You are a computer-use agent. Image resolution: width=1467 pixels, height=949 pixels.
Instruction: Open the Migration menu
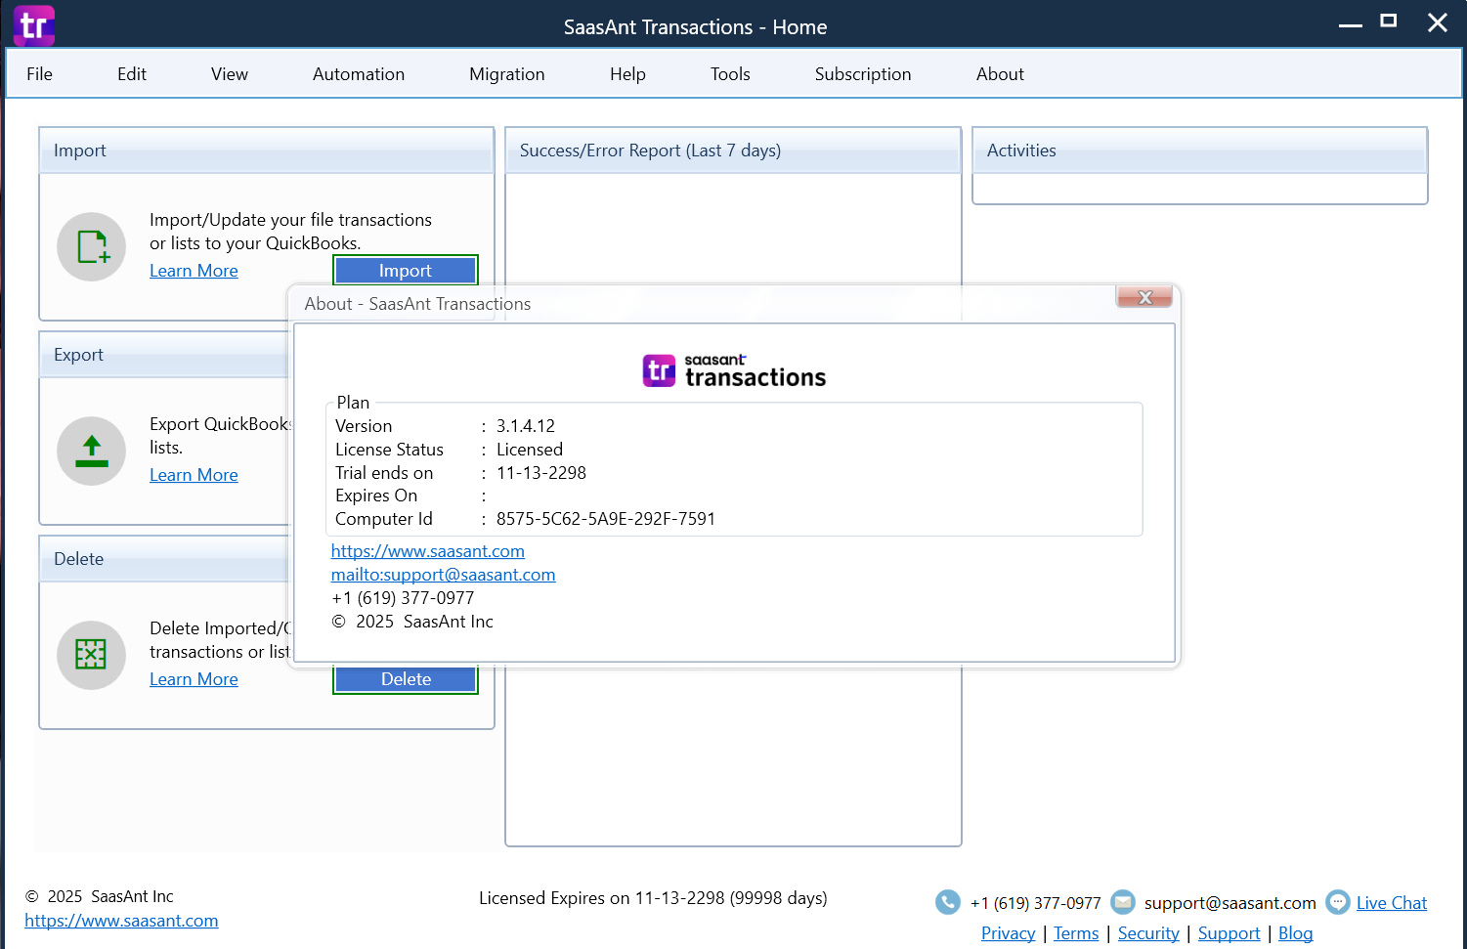coord(507,74)
